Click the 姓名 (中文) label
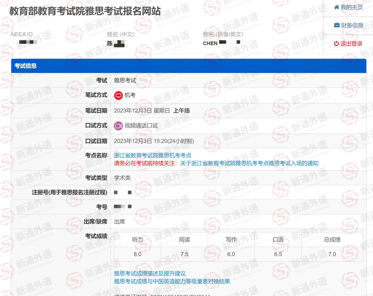 (x=121, y=34)
